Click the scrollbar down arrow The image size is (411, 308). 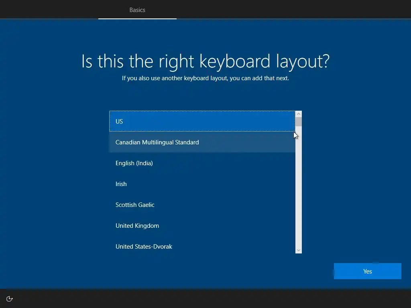[x=299, y=250]
